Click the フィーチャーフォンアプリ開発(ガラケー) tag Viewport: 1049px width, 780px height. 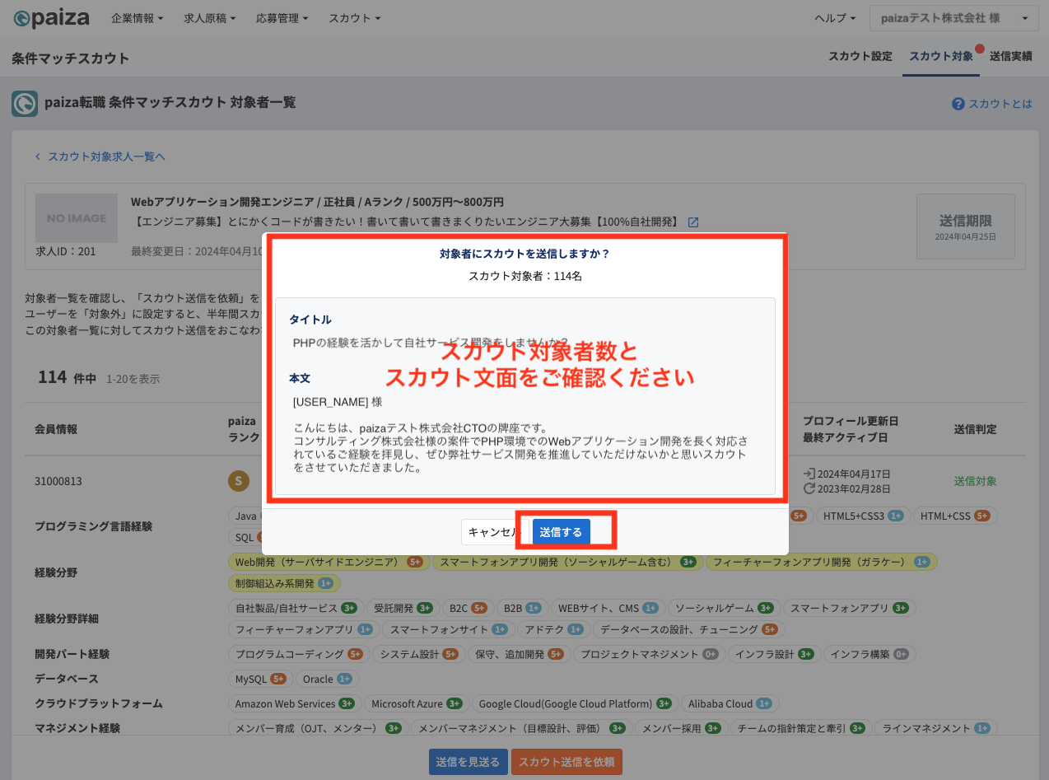coord(822,562)
